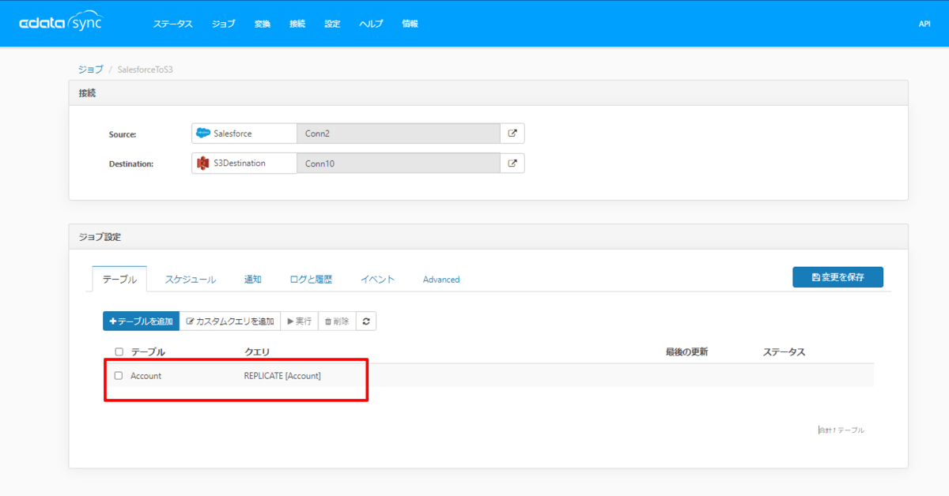The width and height of the screenshot is (949, 496).
Task: Click the 最後の更新 column header
Action: (686, 352)
